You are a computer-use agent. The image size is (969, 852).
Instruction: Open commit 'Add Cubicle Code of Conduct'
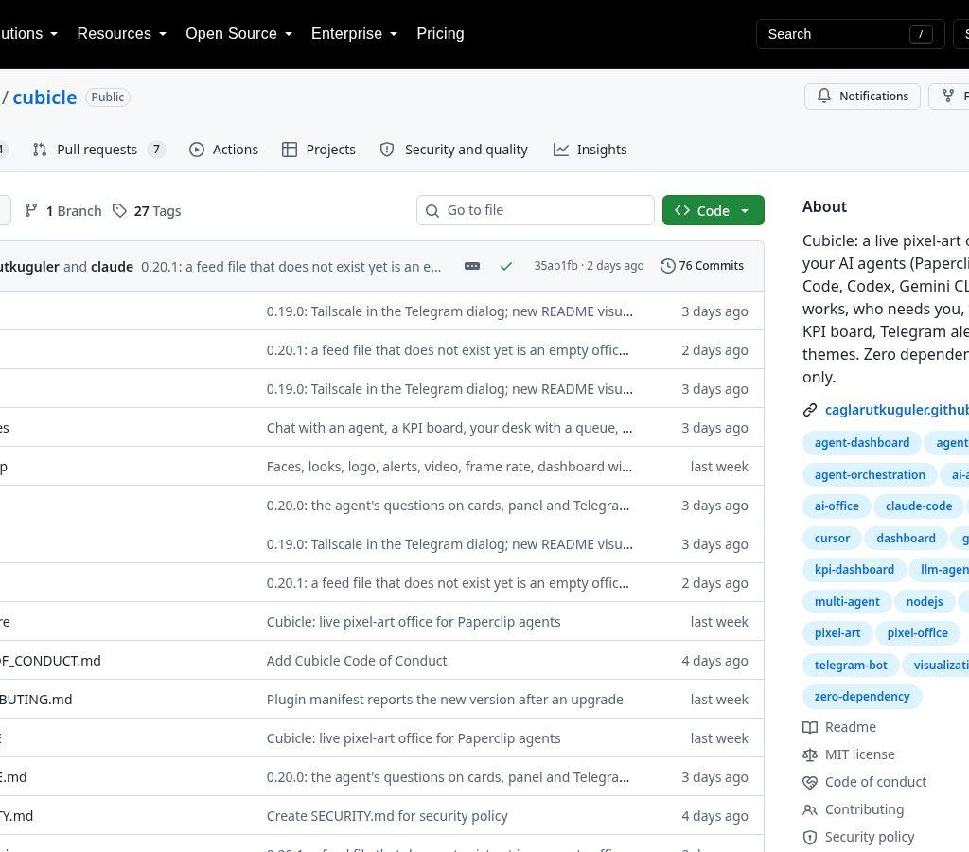coord(357,661)
